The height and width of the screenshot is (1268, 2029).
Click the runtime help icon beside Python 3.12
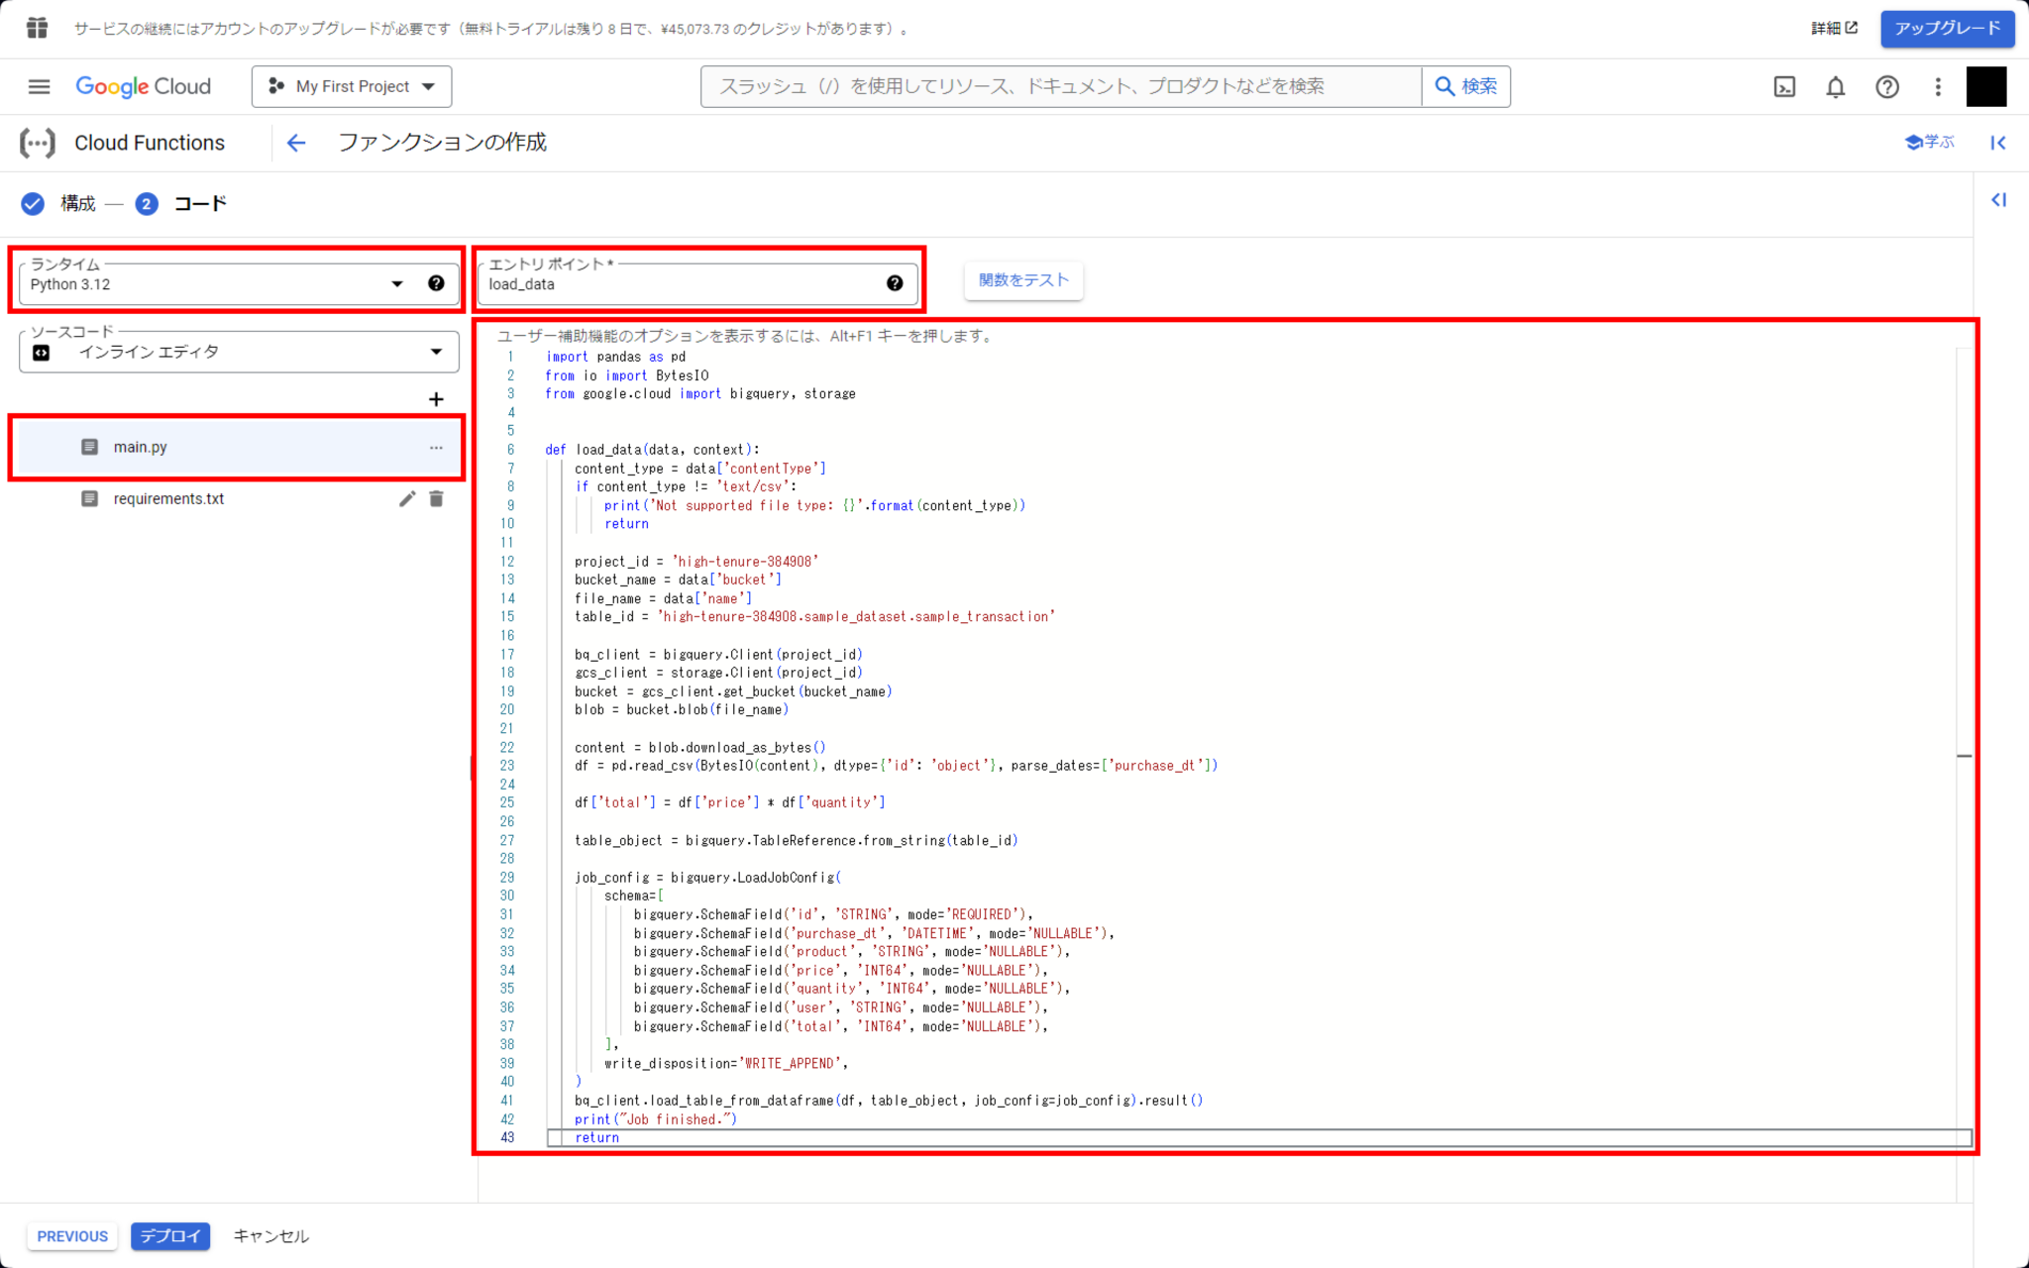click(x=436, y=283)
